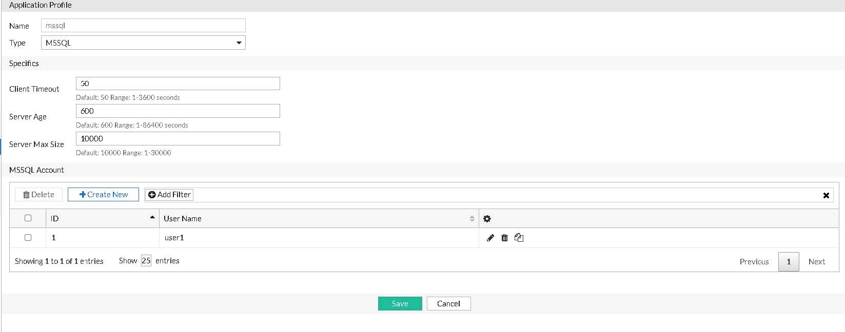Screen dimensions: 845x332
Task: Focus the Name field containing mssql
Action: click(x=143, y=26)
